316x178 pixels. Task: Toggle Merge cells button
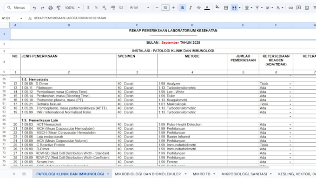click(x=234, y=7)
